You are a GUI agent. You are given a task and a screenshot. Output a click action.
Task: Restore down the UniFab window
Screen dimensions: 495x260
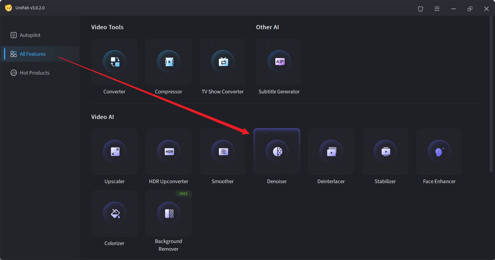[470, 9]
